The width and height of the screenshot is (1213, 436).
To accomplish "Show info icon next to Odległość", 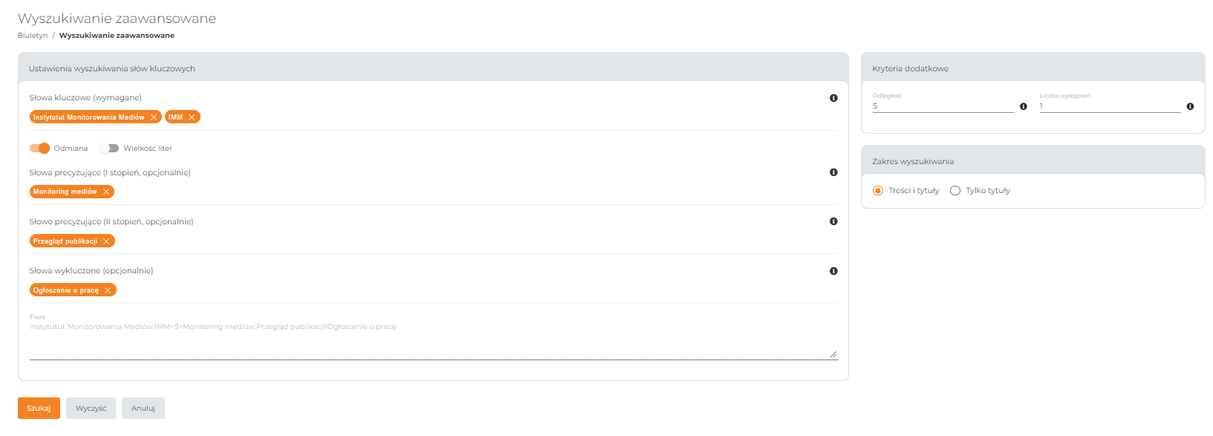I will [1024, 107].
